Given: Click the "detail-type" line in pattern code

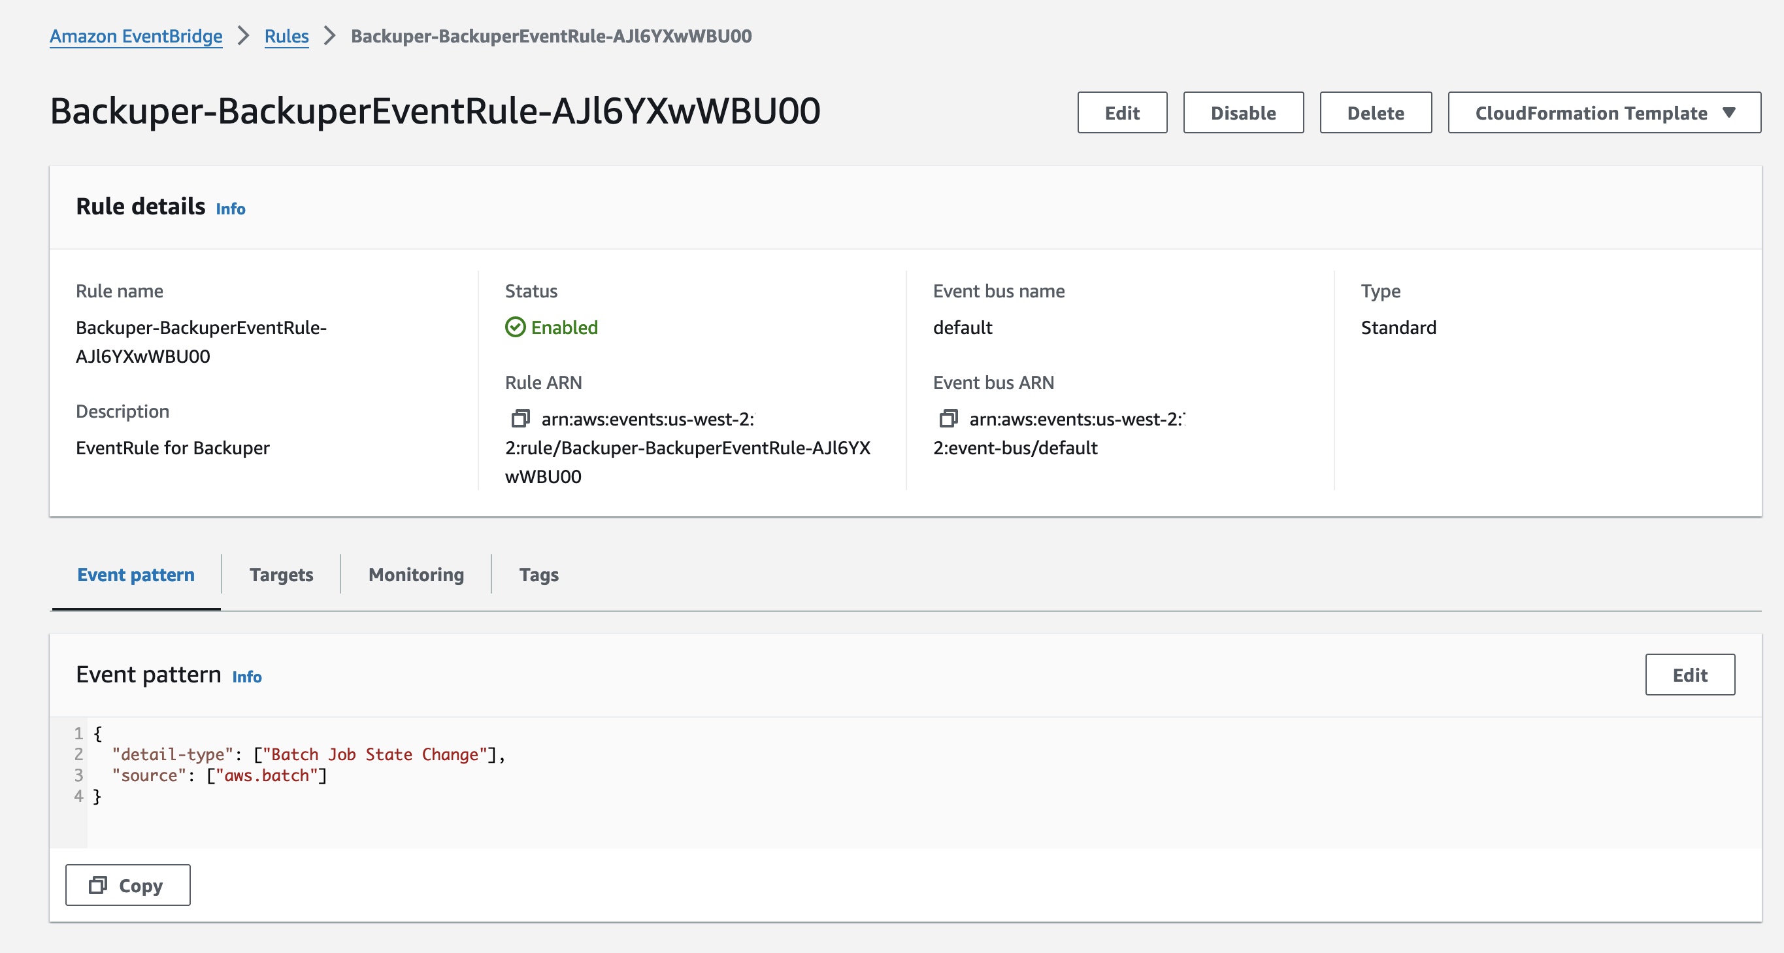Looking at the screenshot, I should [308, 754].
